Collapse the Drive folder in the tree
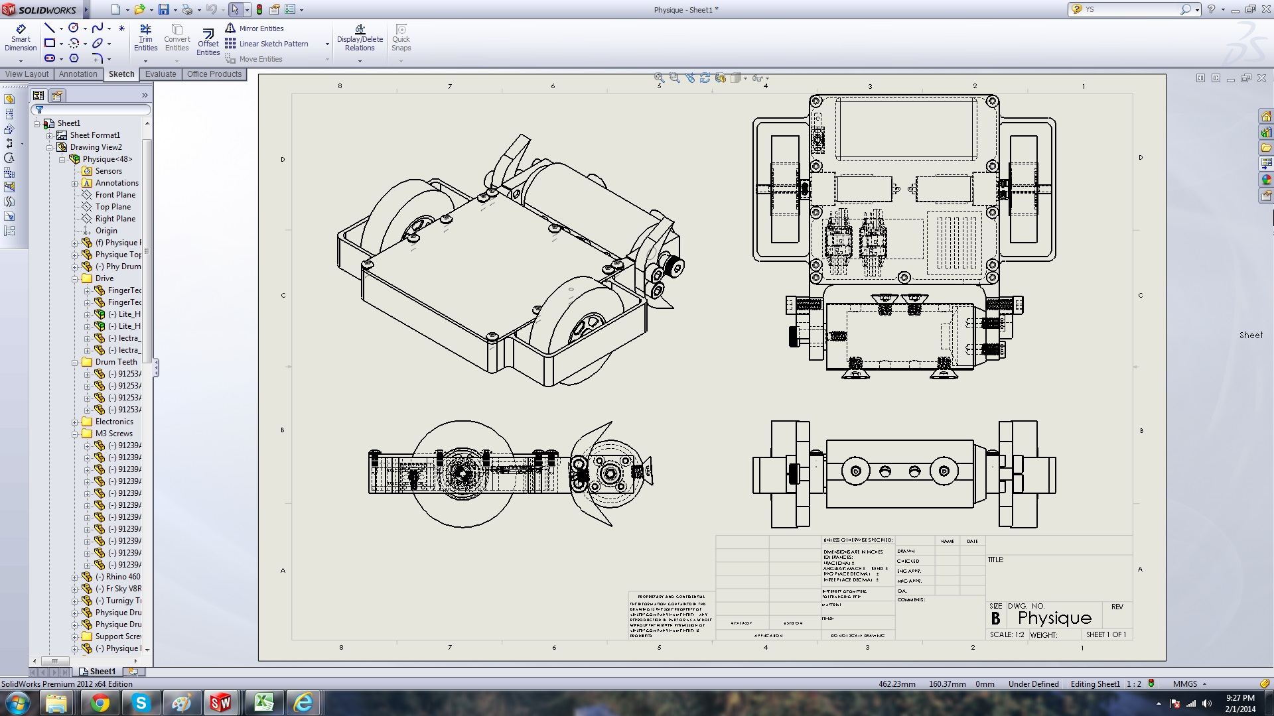 (x=75, y=279)
